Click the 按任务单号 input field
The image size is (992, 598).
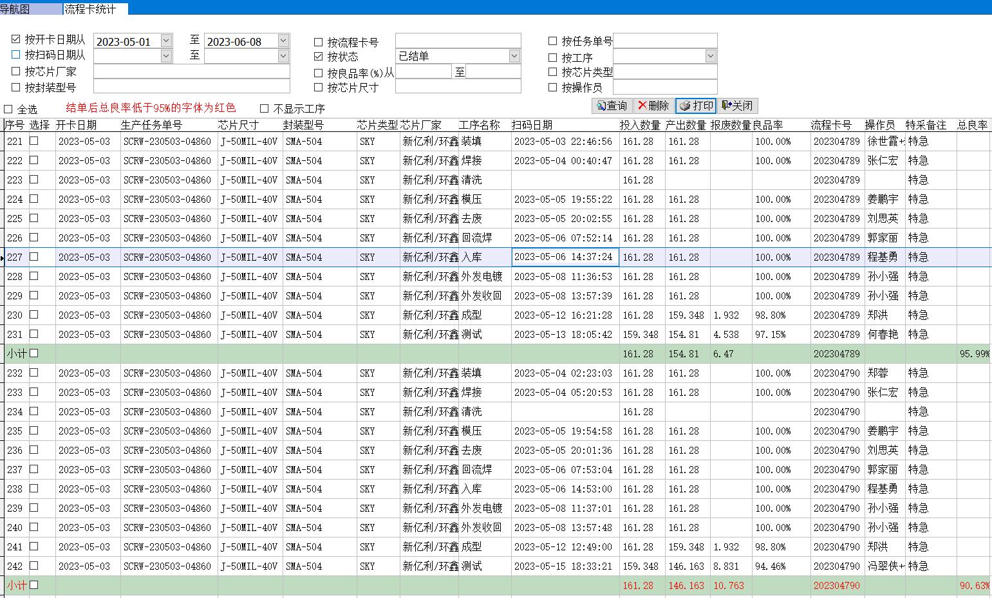click(664, 41)
